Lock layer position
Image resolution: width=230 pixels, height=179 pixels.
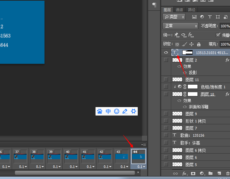(x=191, y=44)
